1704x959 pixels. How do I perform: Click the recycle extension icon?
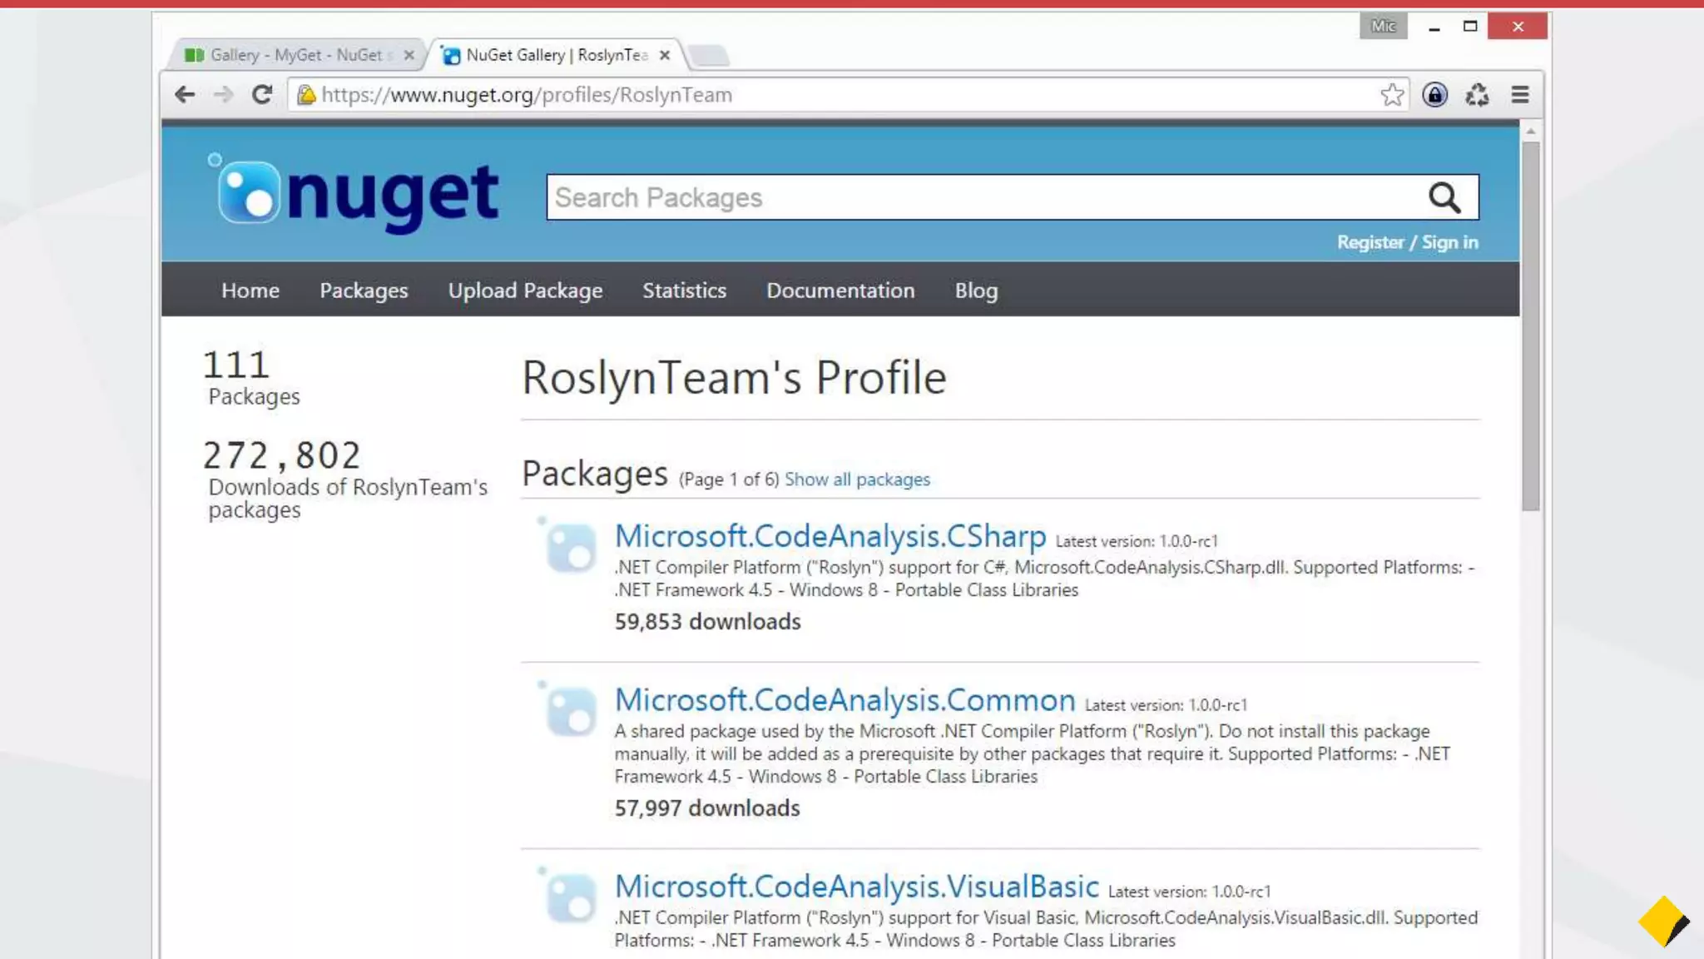tap(1477, 95)
